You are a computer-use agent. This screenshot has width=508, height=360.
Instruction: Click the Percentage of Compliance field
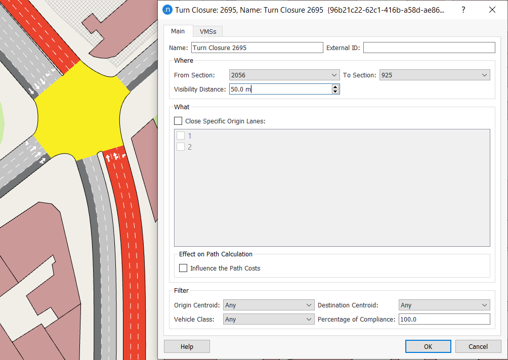(x=444, y=319)
